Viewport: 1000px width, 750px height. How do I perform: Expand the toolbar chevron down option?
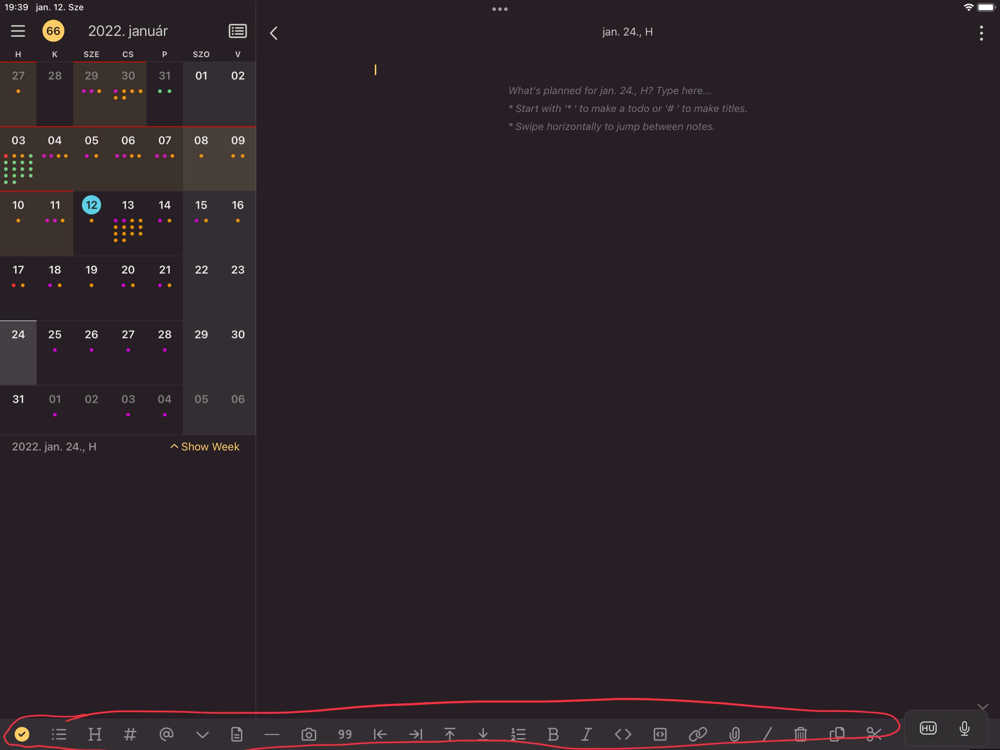click(202, 735)
